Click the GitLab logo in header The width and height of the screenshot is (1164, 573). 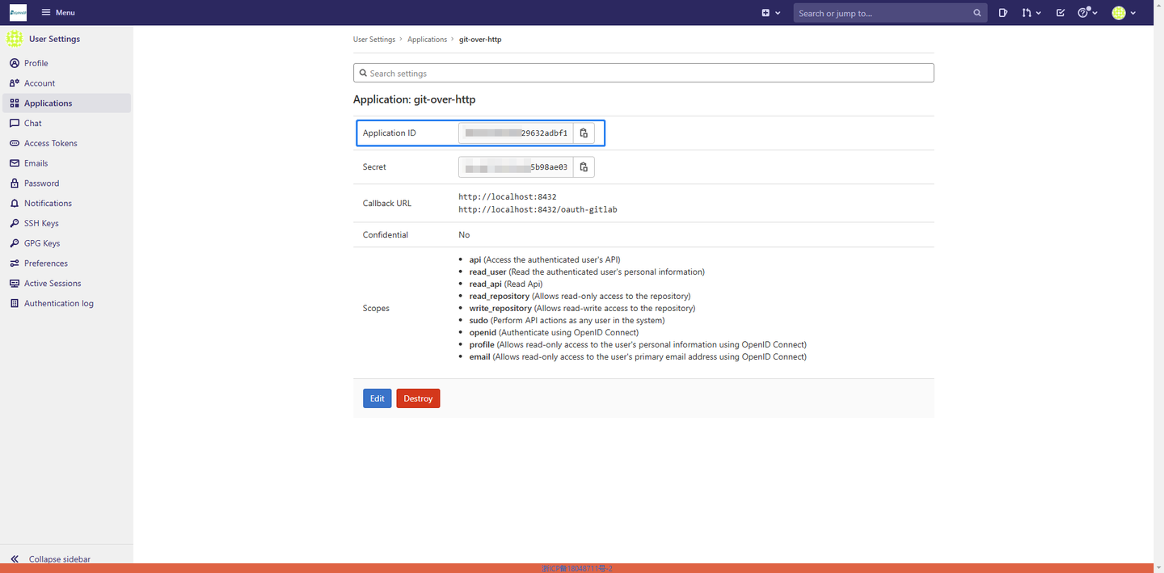[x=18, y=13]
